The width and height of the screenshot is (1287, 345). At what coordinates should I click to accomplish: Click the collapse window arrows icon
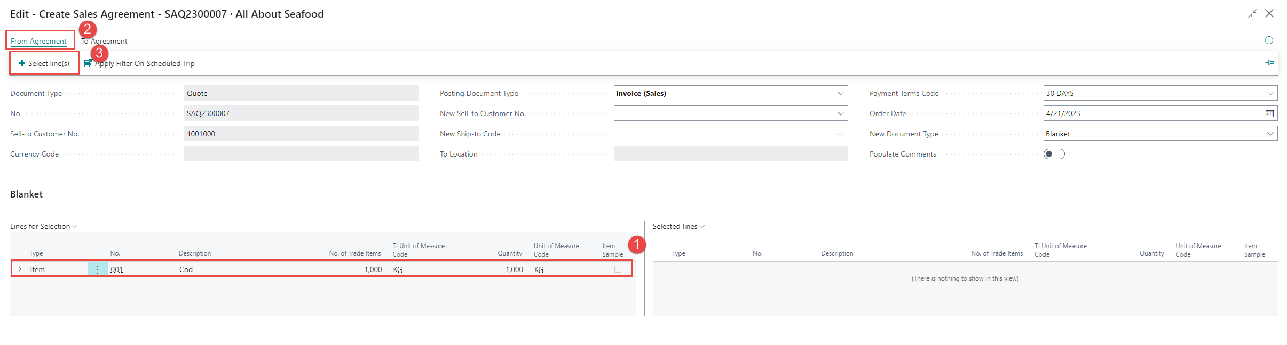point(1252,14)
